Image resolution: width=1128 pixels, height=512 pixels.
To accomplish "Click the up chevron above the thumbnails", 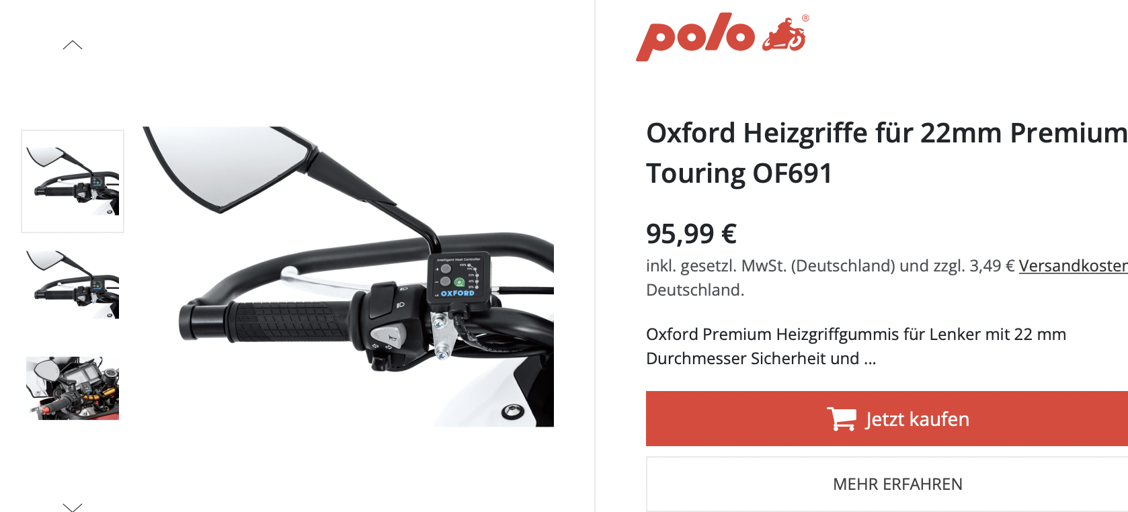I will pos(73,45).
